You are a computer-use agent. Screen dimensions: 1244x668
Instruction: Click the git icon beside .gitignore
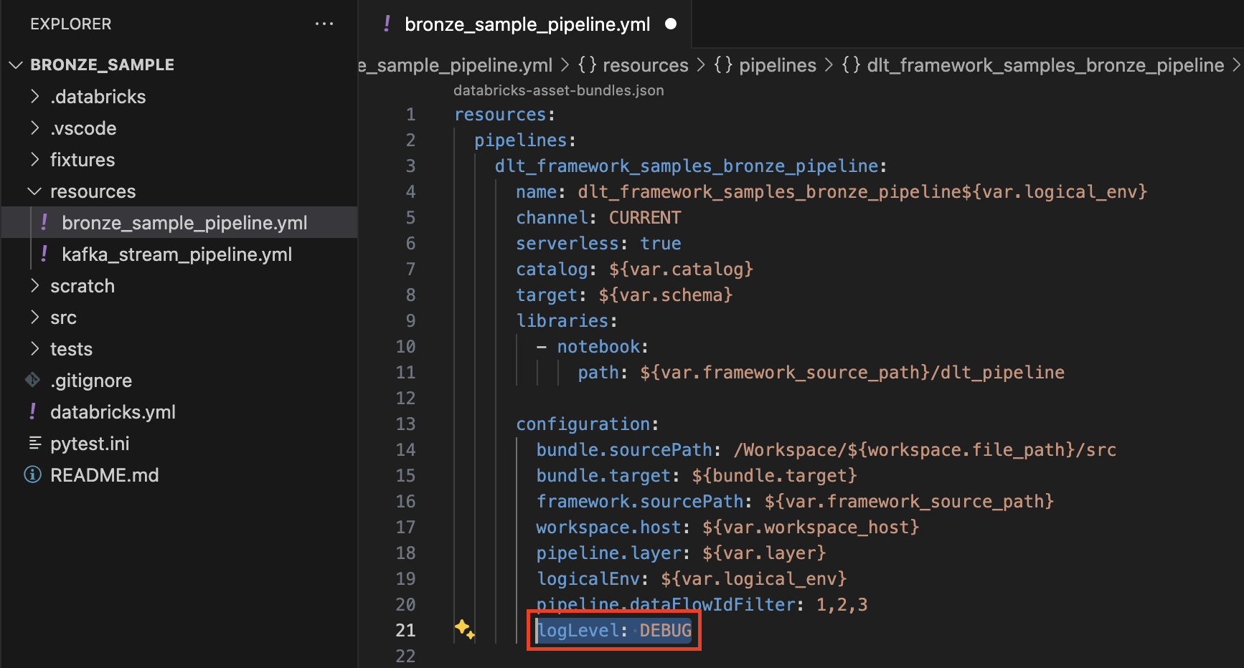click(32, 380)
